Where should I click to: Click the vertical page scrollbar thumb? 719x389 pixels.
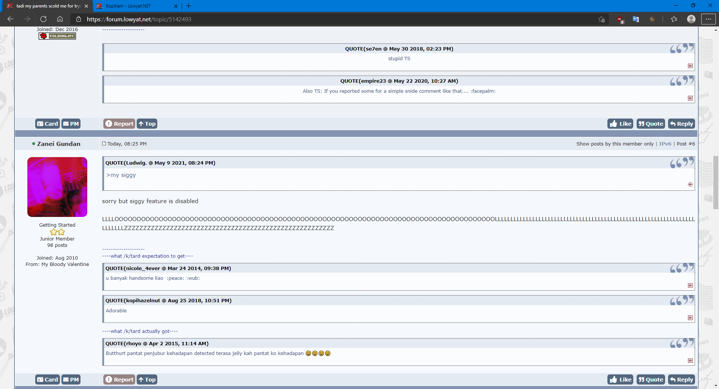tap(716, 183)
